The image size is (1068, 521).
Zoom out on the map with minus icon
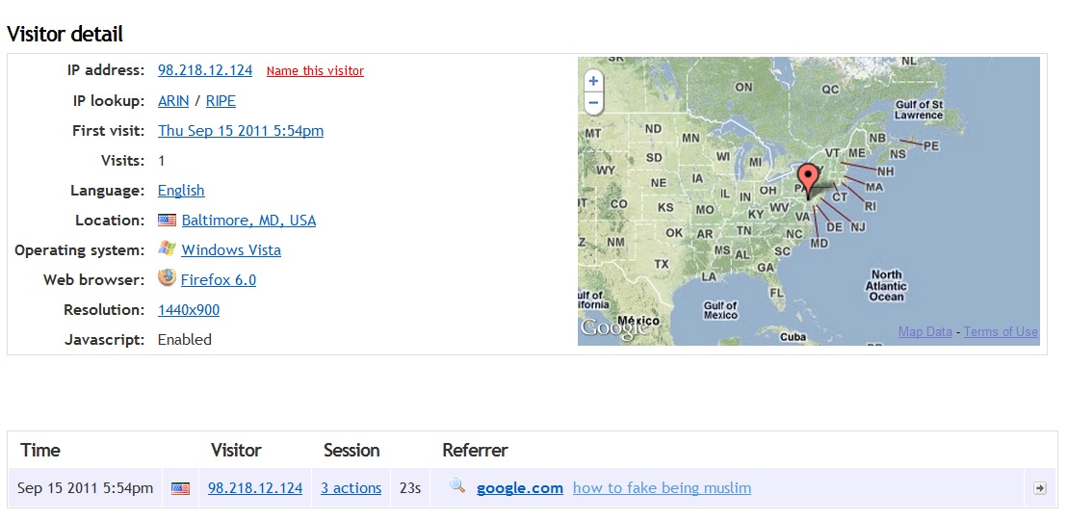593,103
